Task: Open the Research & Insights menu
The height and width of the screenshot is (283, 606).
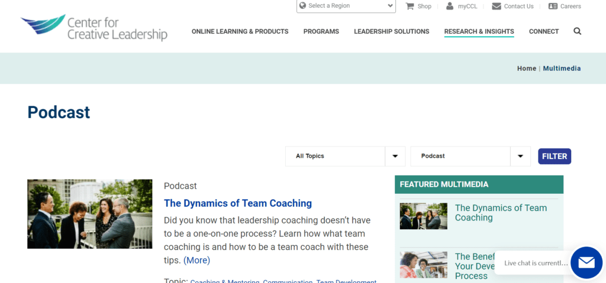Action: click(x=479, y=32)
